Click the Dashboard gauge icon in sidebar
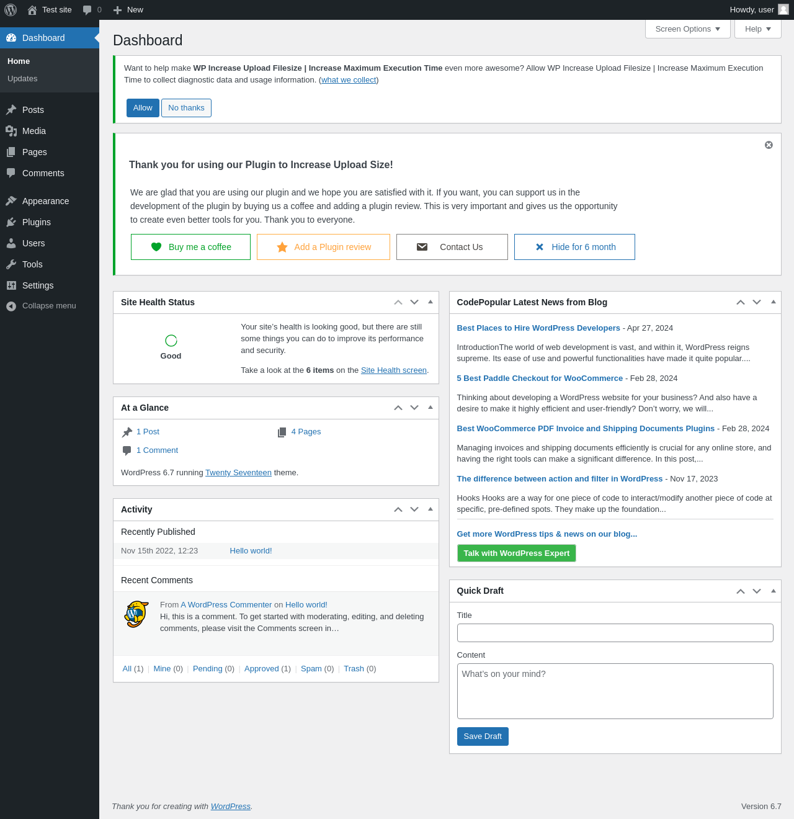 [x=11, y=38]
